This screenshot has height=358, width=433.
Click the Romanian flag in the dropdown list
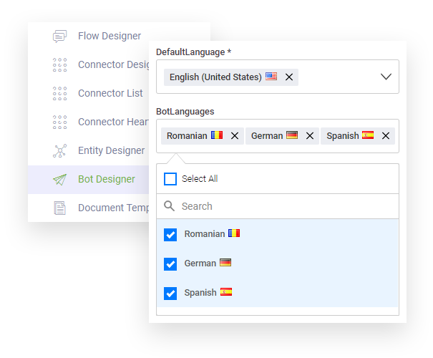(234, 233)
